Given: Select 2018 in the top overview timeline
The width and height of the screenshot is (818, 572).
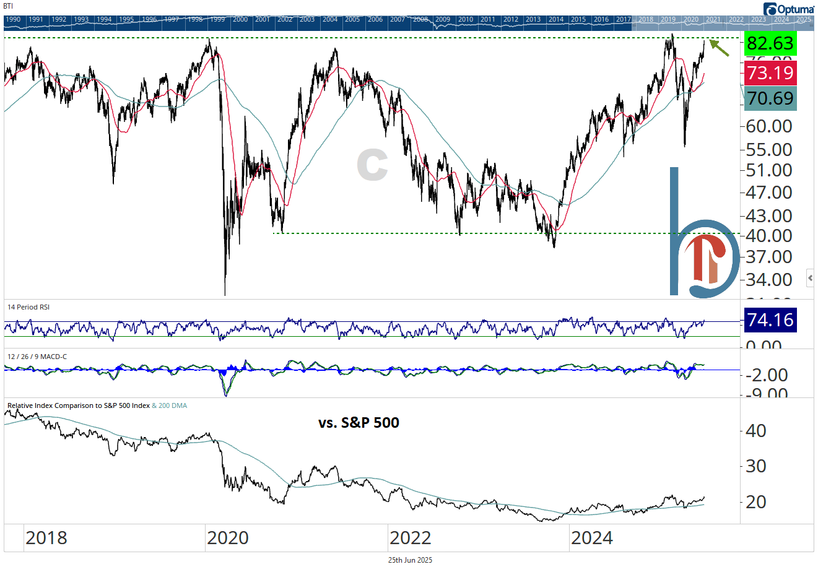Looking at the screenshot, I should pyautogui.click(x=646, y=19).
